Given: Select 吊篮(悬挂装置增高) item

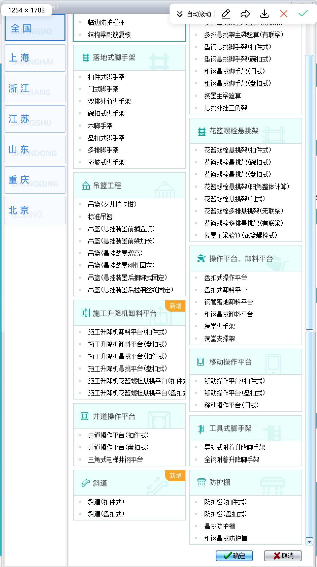Looking at the screenshot, I should (115, 253).
